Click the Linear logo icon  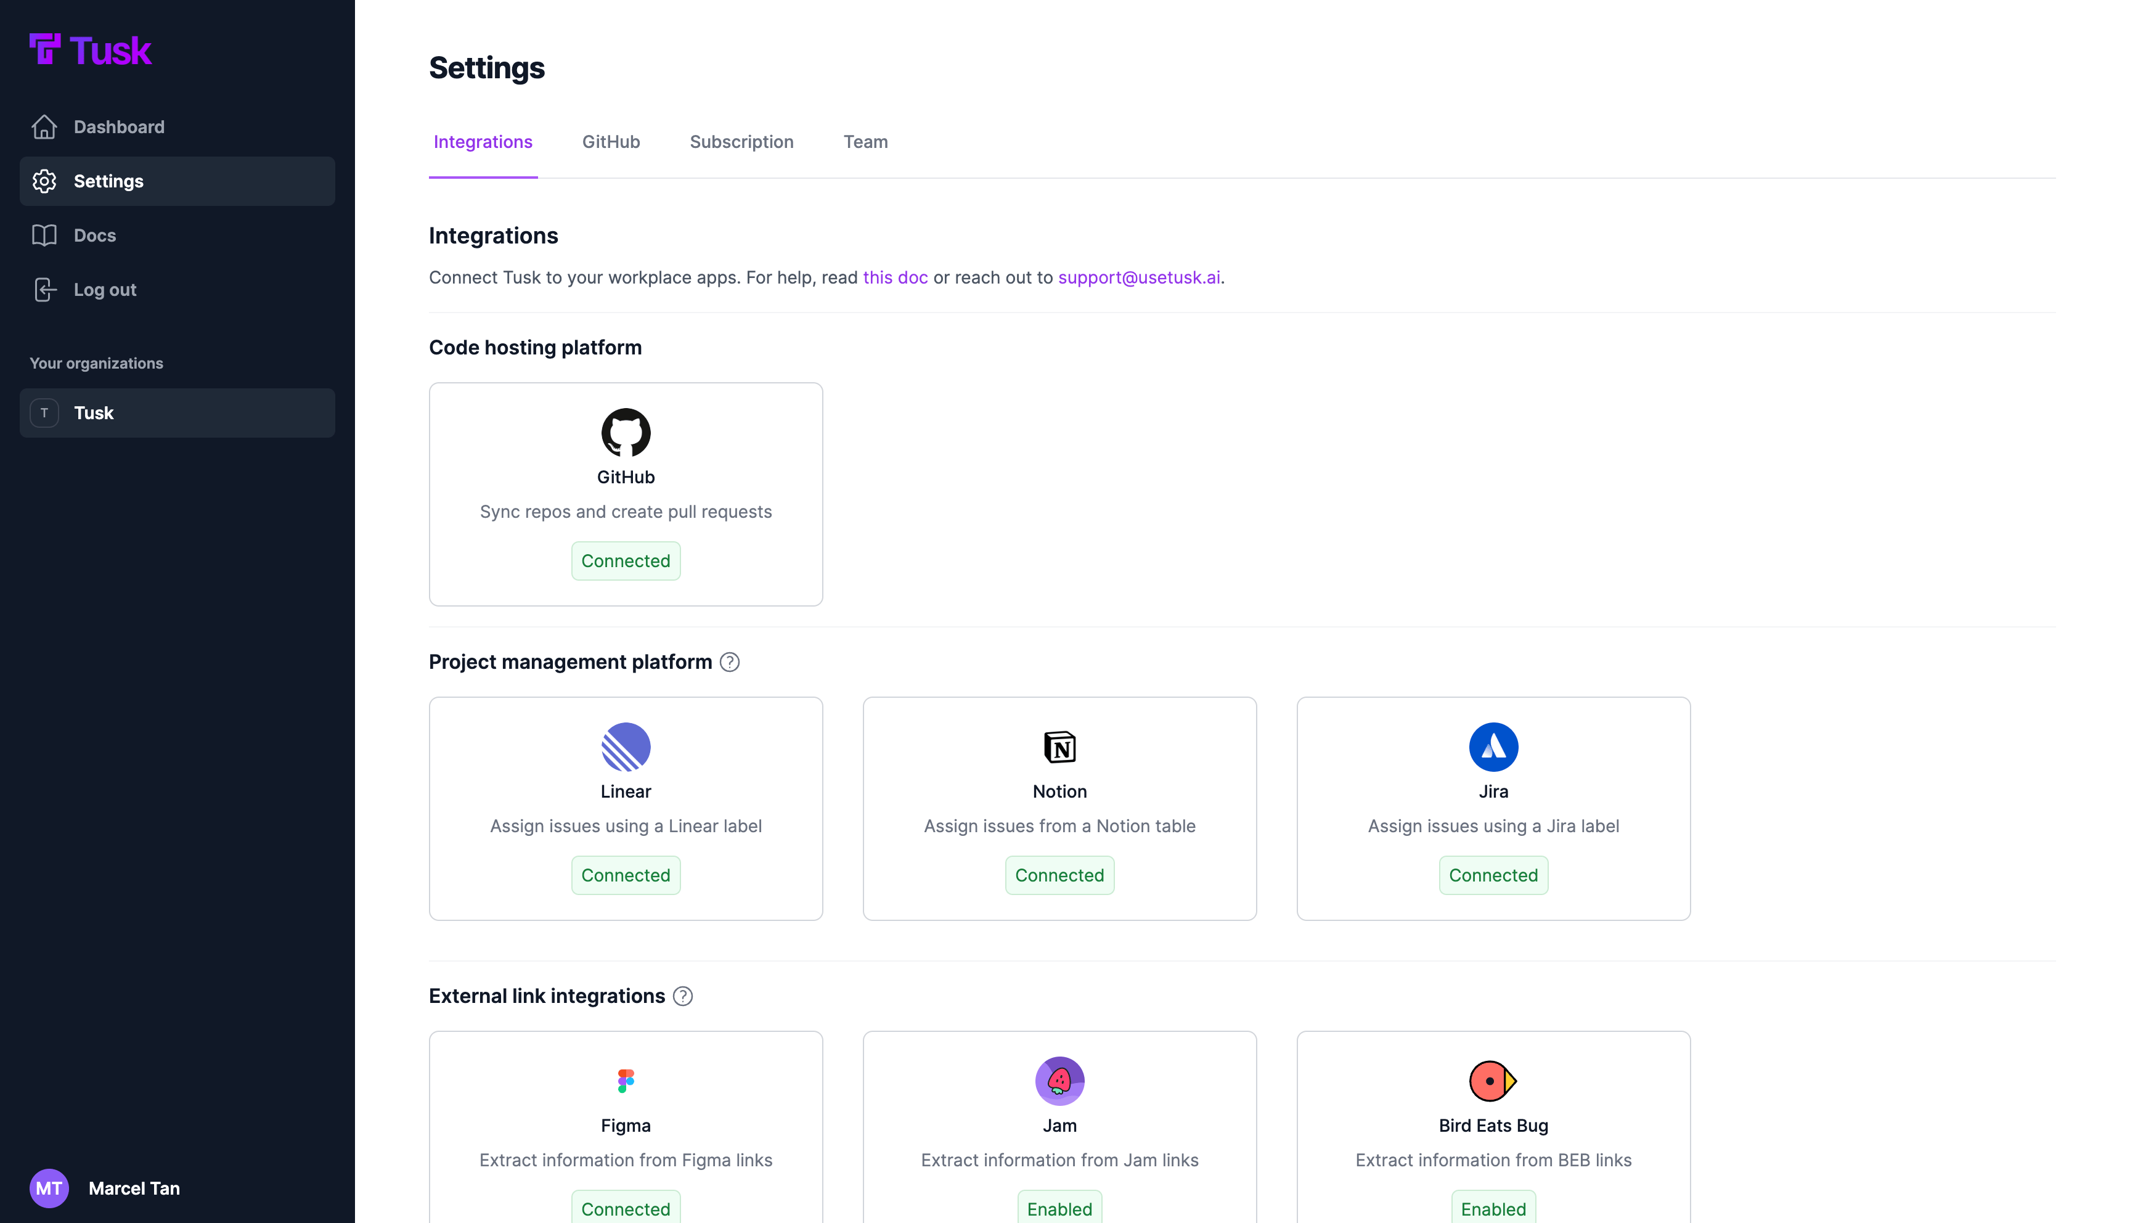point(626,746)
